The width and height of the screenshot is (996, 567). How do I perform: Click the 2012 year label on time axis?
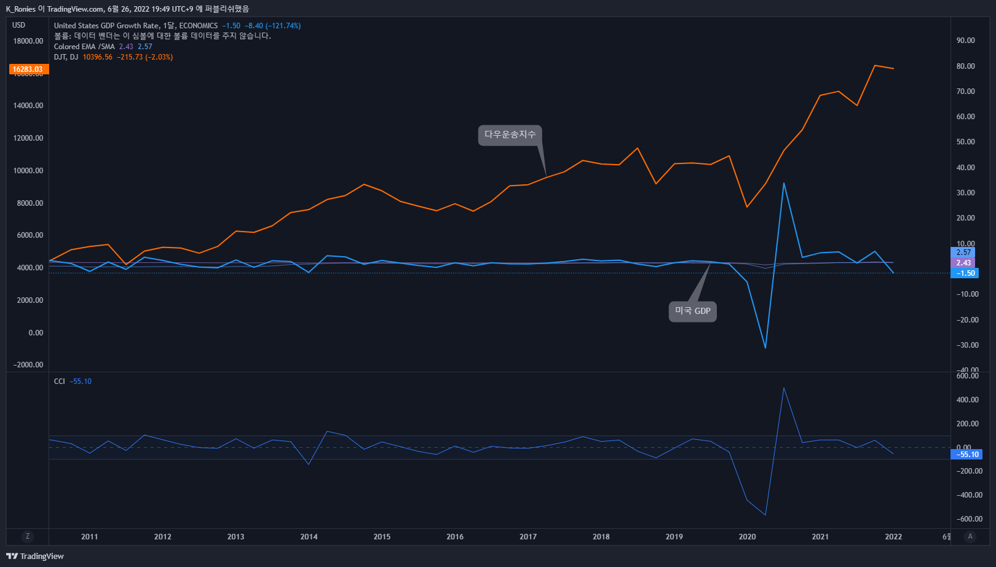[x=163, y=537]
